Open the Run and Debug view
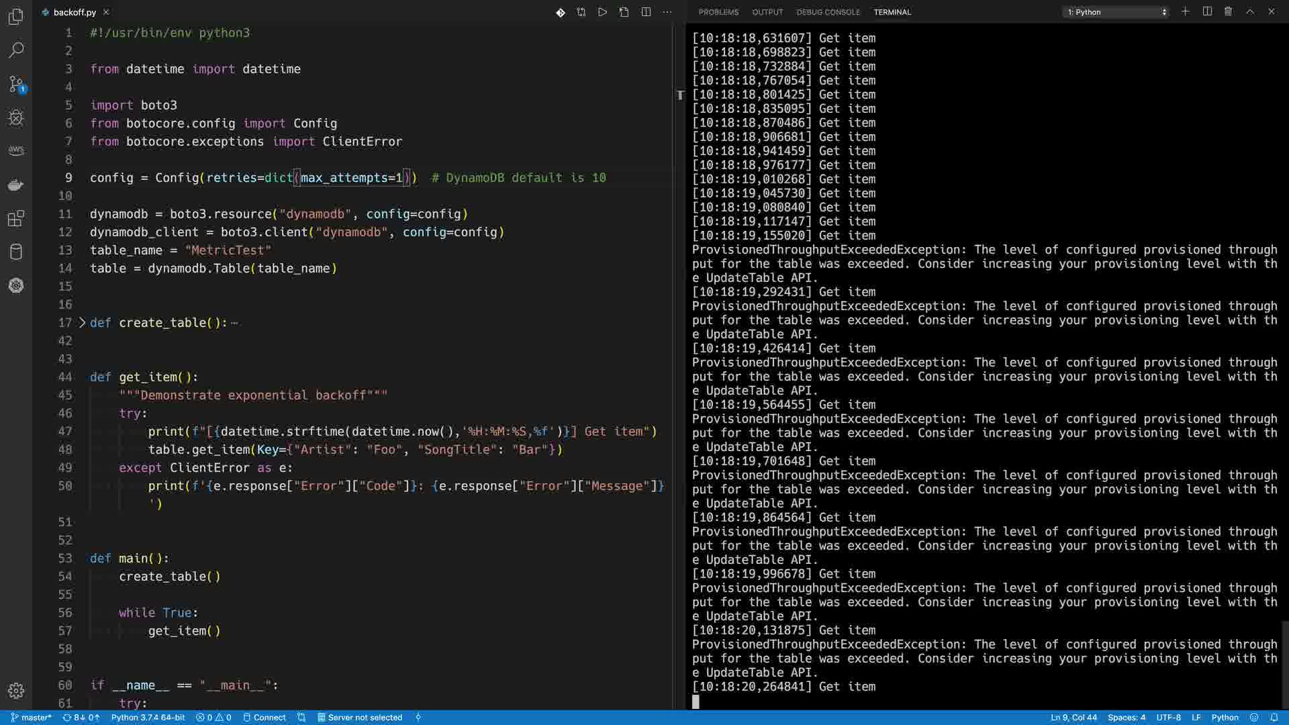The height and width of the screenshot is (725, 1289). (16, 118)
